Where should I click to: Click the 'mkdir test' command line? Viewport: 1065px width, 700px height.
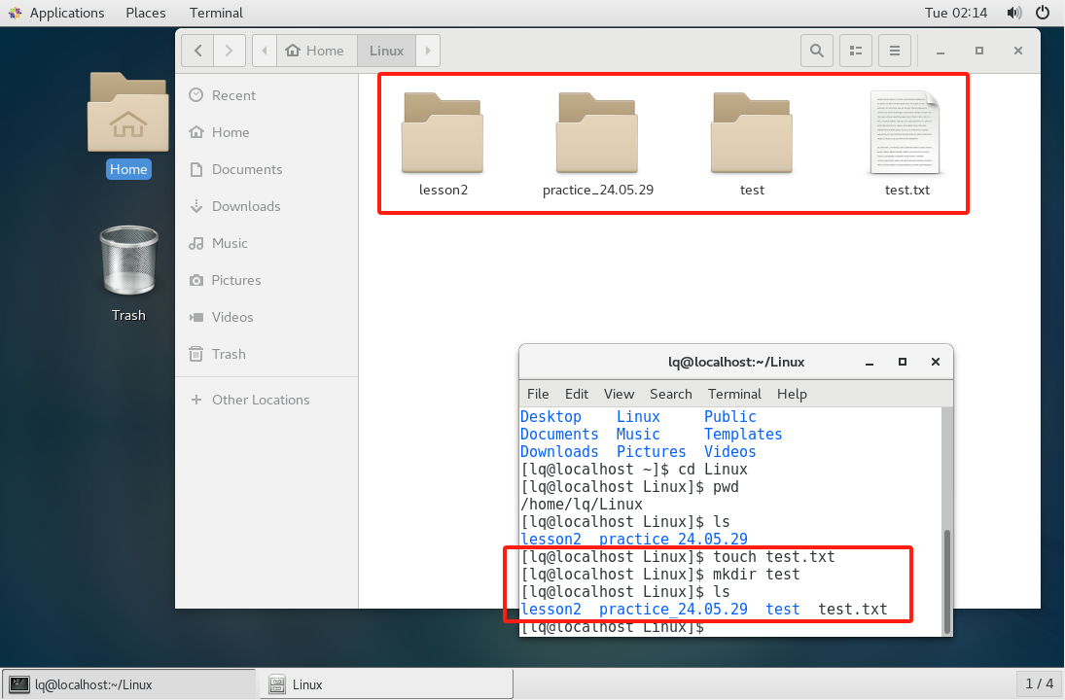660,576
